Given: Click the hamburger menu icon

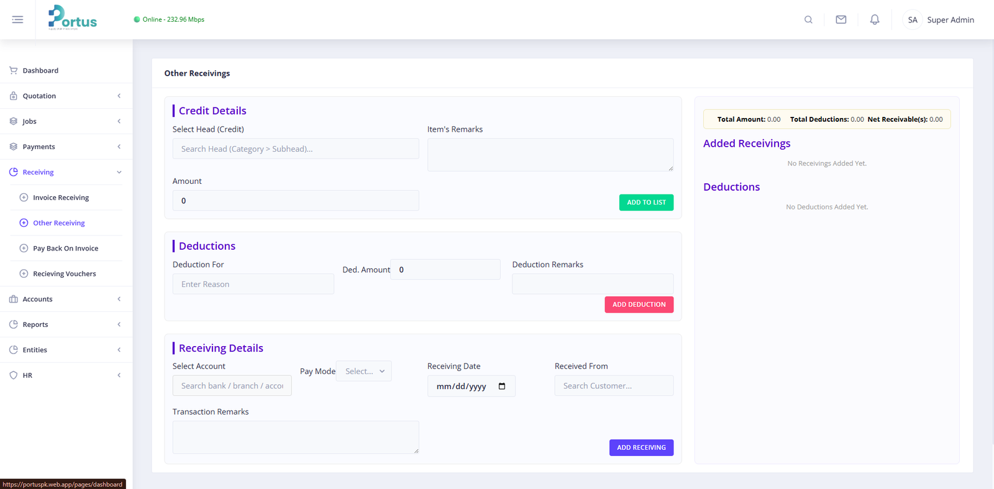Looking at the screenshot, I should point(17,20).
